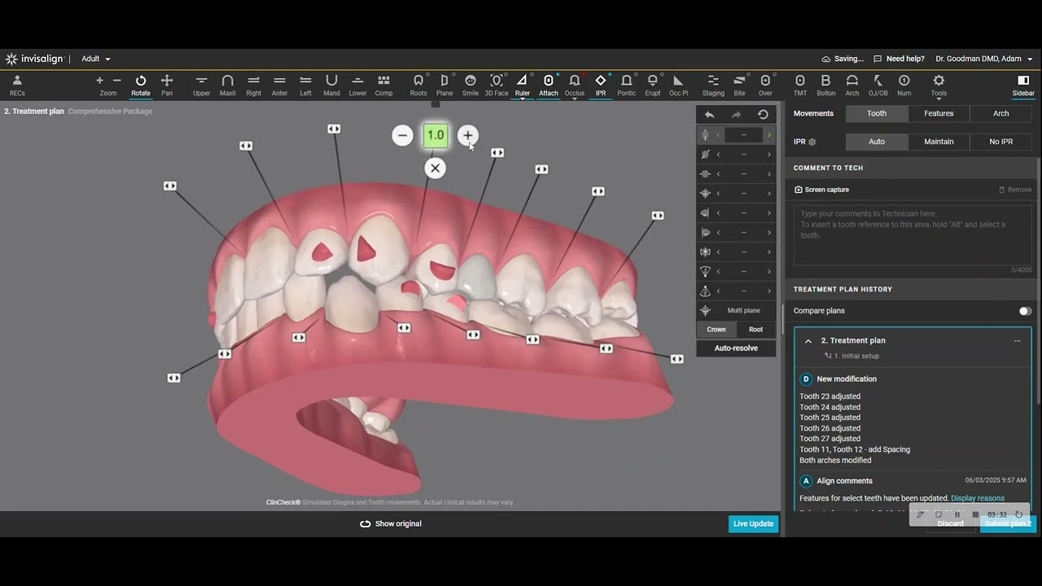Open the treatment plan three-dot menu

click(x=1018, y=341)
